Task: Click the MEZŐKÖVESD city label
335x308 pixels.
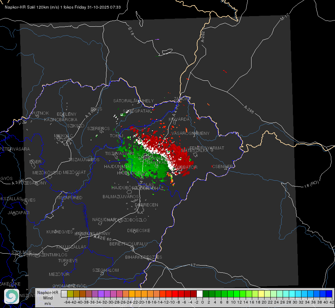Action: point(47,172)
